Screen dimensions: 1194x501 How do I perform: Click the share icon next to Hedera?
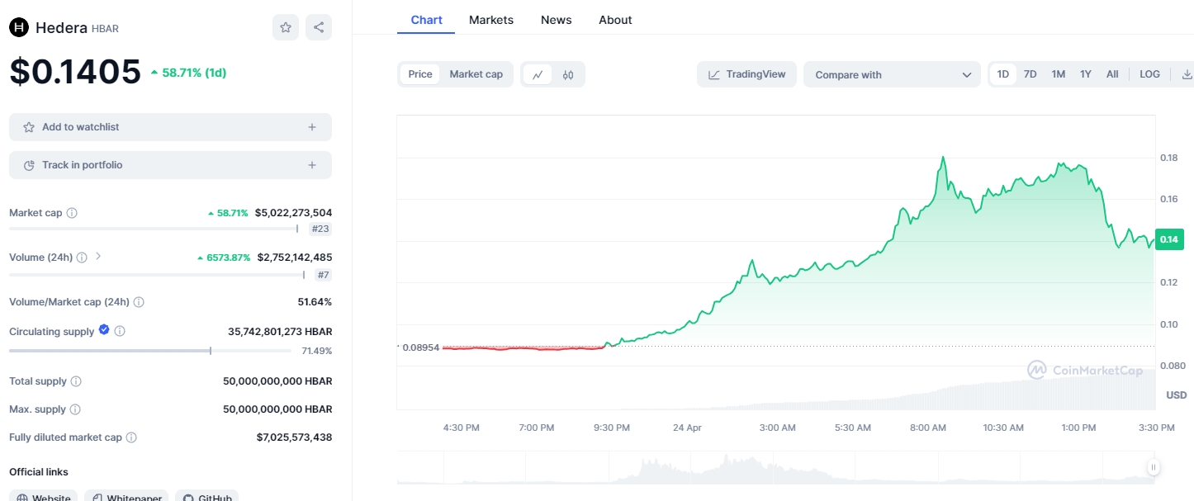319,27
